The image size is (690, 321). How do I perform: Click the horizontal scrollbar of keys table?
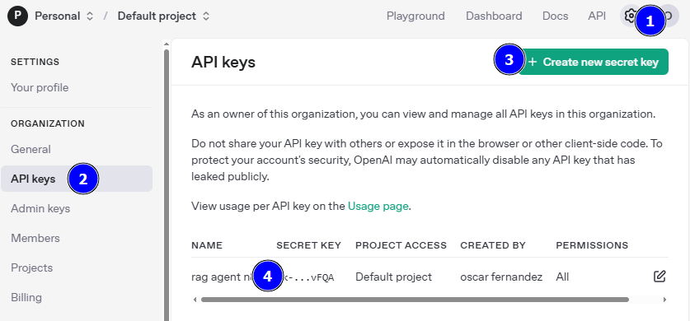click(x=415, y=300)
